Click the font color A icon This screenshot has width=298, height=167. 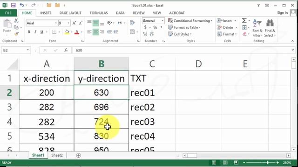pos(77,32)
